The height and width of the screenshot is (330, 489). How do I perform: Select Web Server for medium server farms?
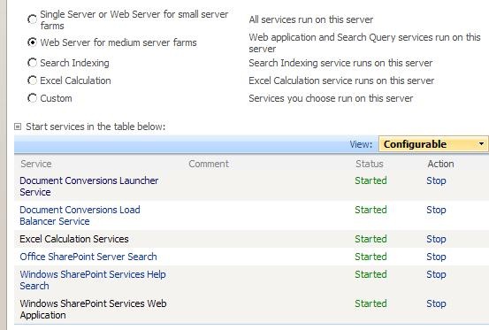(32, 42)
